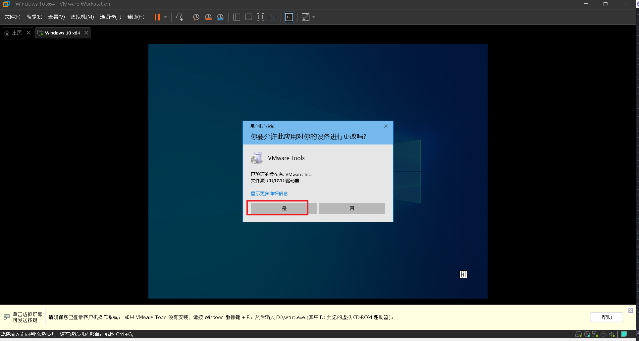Click 否 to deny the UAC request
Viewport: 639px width, 341px height.
point(352,208)
